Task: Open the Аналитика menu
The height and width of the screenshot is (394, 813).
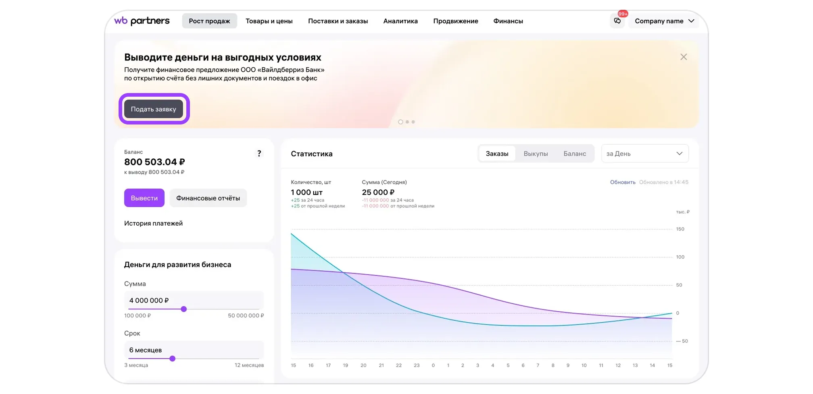Action: [400, 21]
